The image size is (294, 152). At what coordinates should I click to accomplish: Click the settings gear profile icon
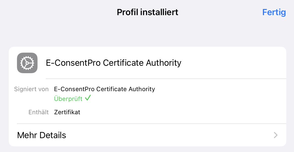tap(27, 63)
